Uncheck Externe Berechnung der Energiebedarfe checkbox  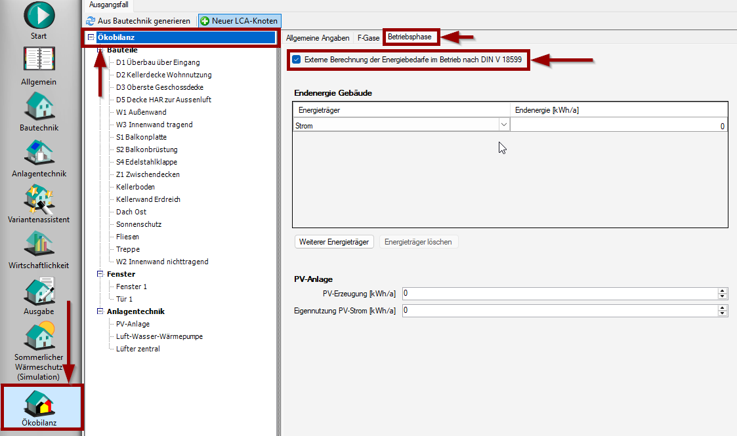click(297, 60)
